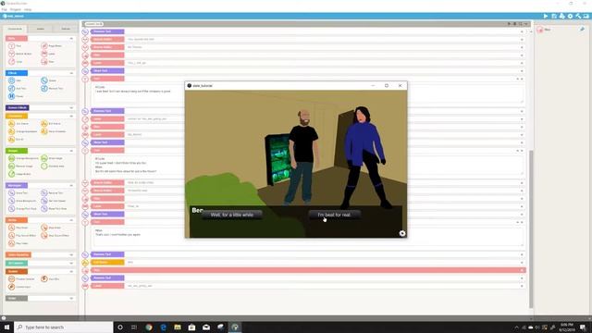Add the Show Image component
Screen dimensions: 592x333
pos(52,158)
